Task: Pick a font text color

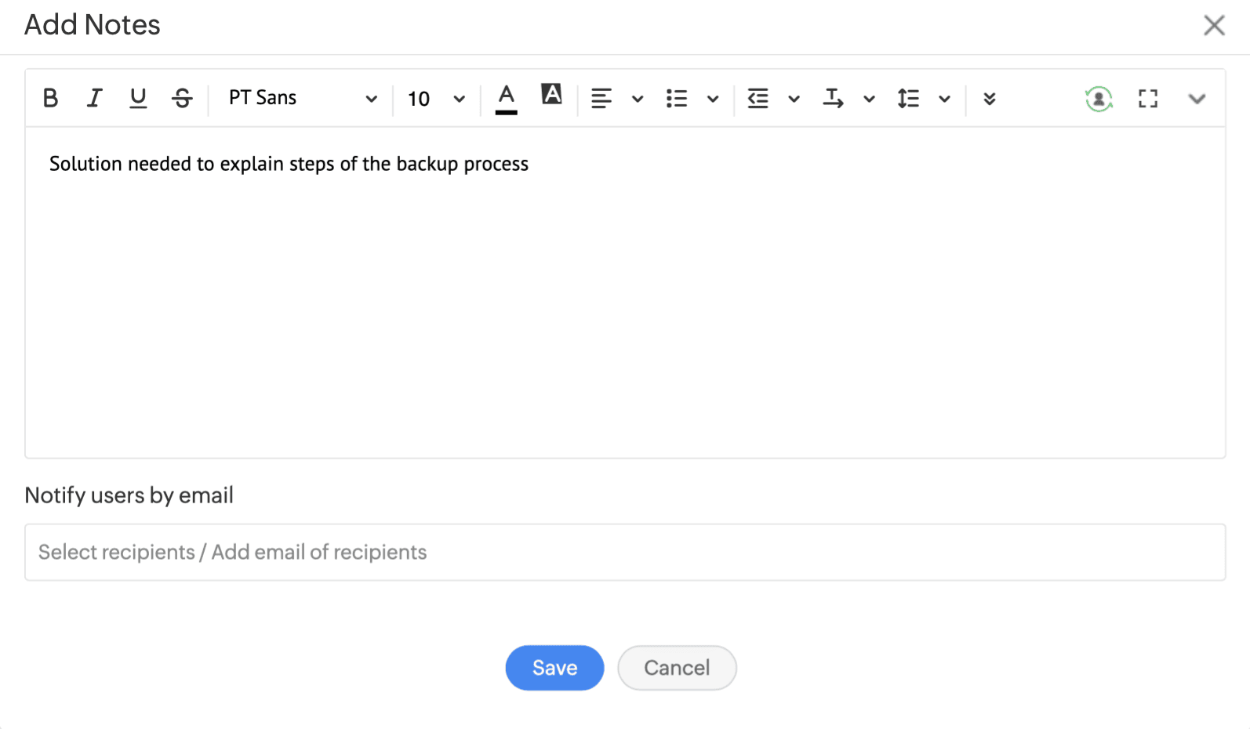Action: click(507, 98)
